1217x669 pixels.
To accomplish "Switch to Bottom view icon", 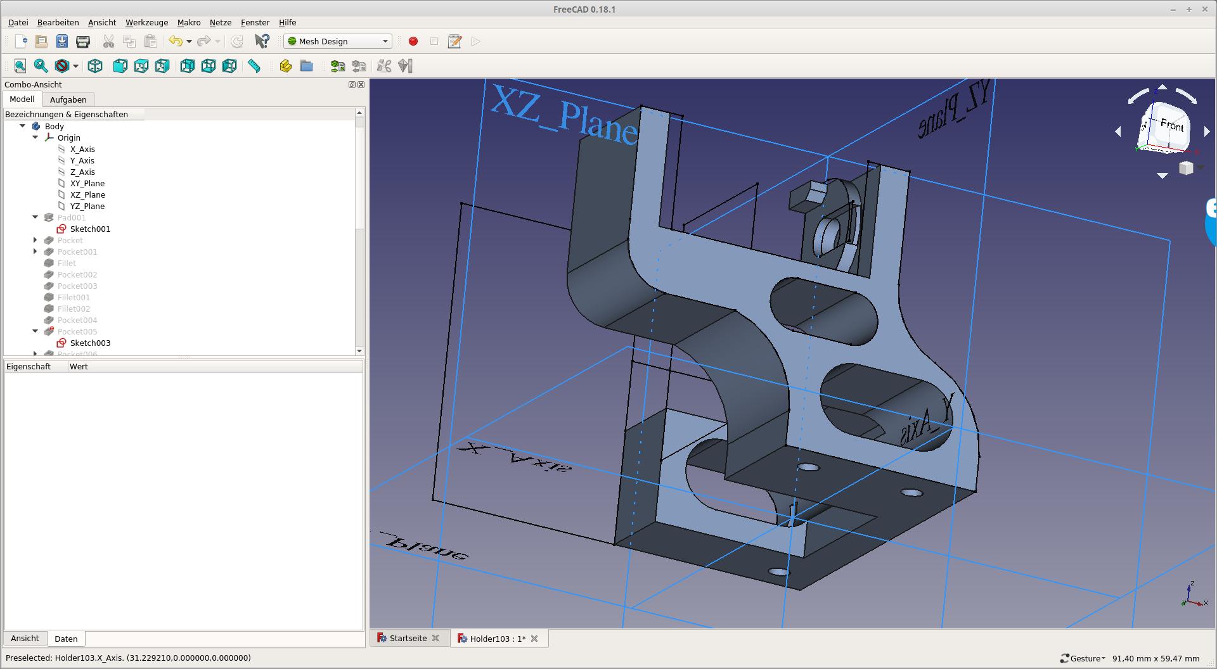I will coord(209,66).
